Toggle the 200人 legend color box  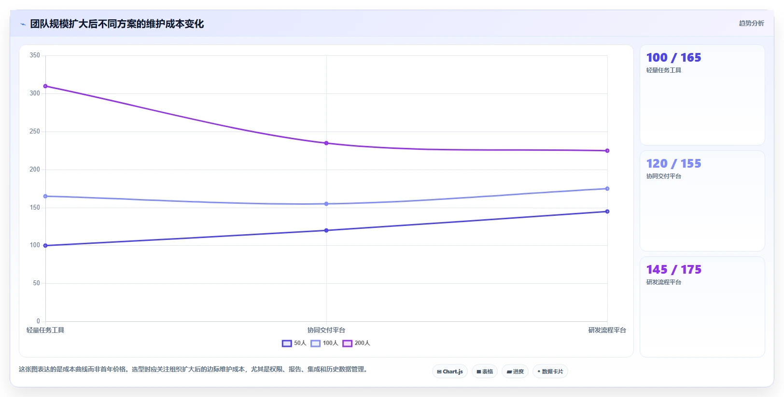tap(347, 344)
